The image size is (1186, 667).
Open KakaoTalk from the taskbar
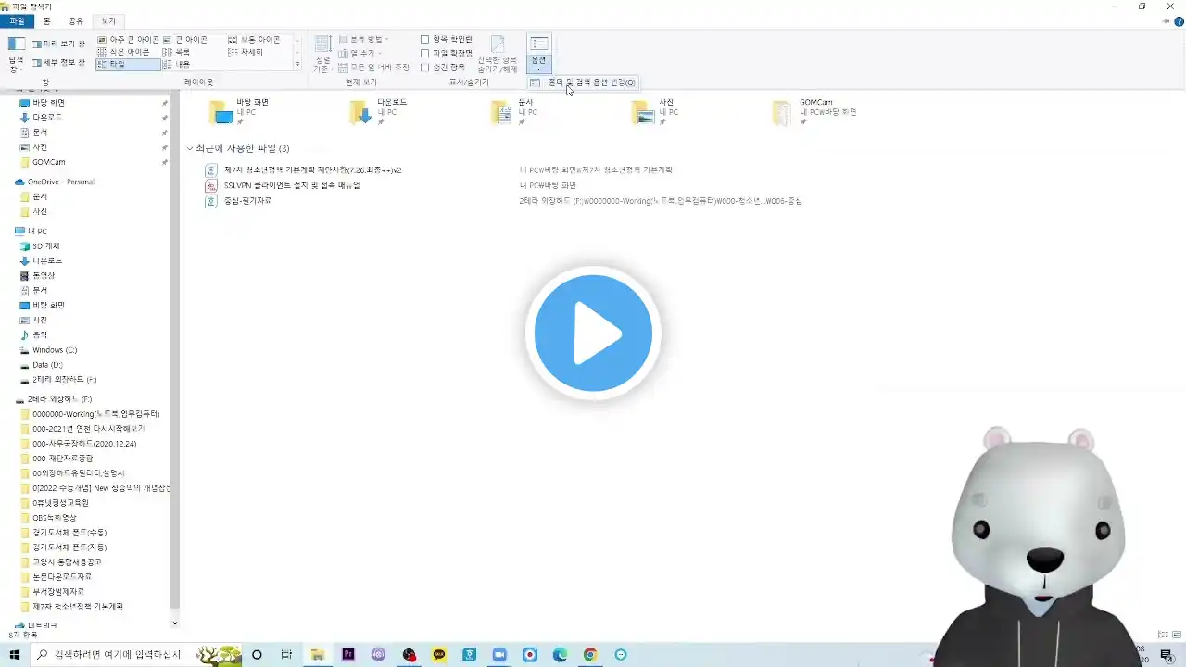[439, 655]
